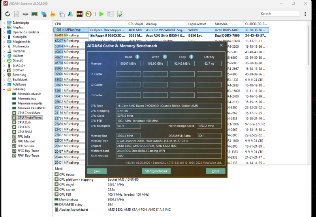
Task: Toggle the CPU órajel field checkbox
Action: 56,184
